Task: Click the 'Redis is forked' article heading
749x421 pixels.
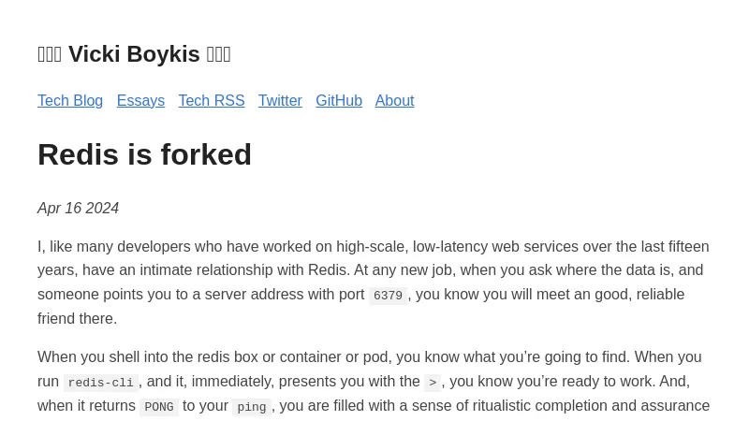Action: click(x=144, y=154)
